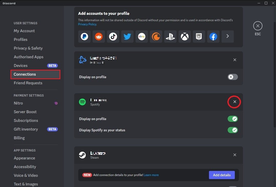276x187 pixels.
Task: Open the Privacy Policy link
Action: (87, 24)
